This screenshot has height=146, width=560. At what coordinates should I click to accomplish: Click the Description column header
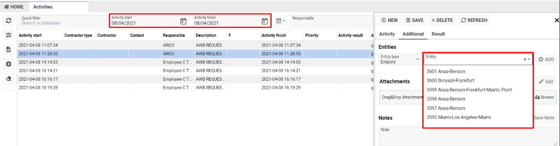pyautogui.click(x=206, y=35)
